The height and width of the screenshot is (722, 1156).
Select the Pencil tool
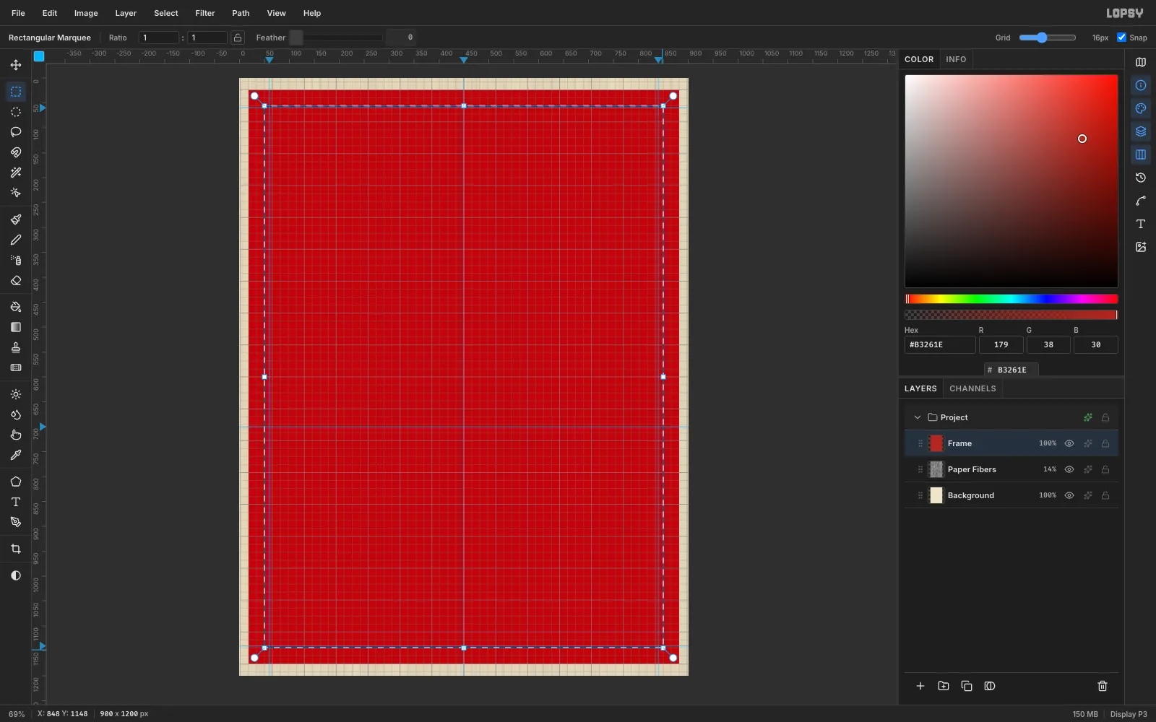click(16, 240)
